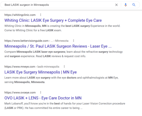Start voice search with the microphone icon

point(126,5)
